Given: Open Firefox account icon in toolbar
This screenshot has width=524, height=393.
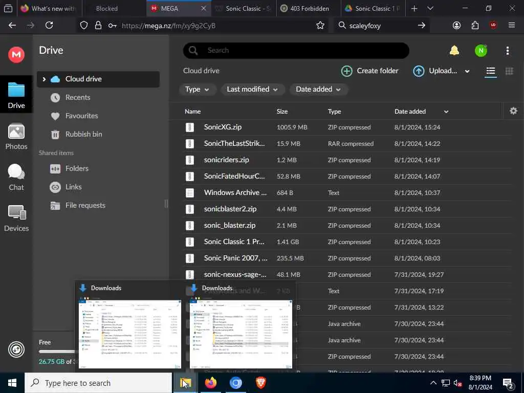Looking at the screenshot, I should click(456, 26).
